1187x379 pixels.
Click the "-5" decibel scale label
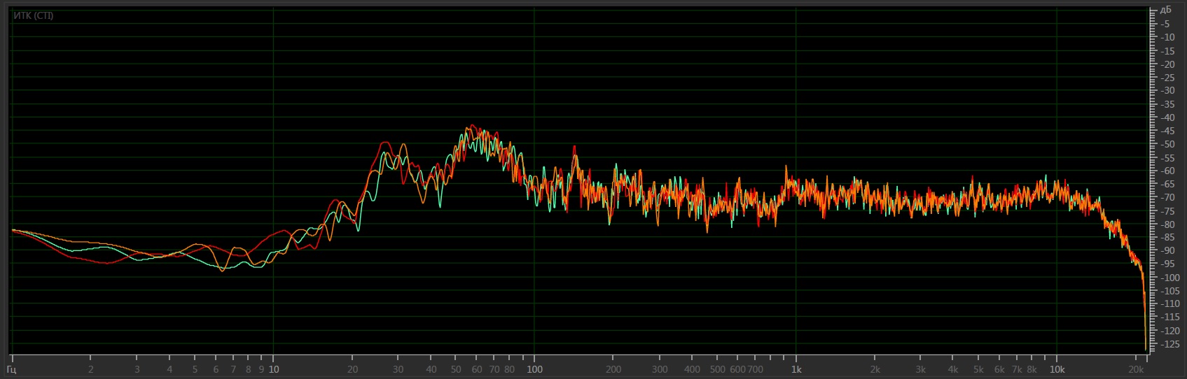tap(1165, 24)
